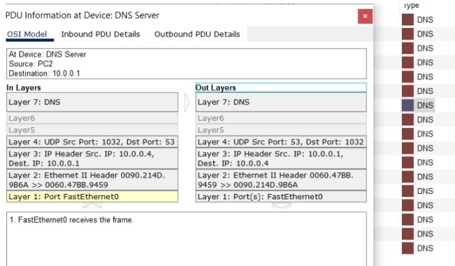Click the first DNS event color swatch
The image size is (455, 266).
point(408,20)
